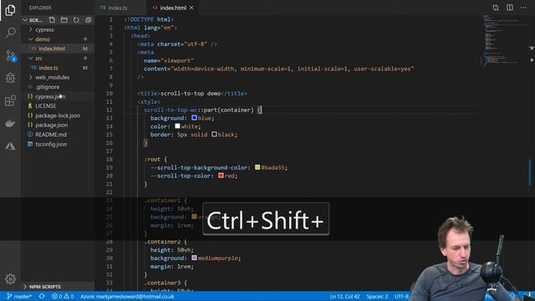Place cursor in title tag on line 10
This screenshot has width=535, height=301.
191,94
